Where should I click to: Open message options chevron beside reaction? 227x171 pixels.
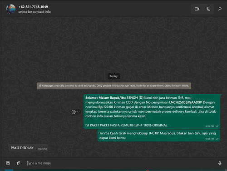(x=79, y=112)
